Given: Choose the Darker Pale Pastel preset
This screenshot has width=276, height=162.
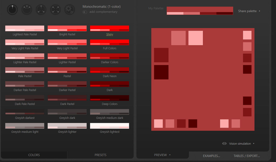Looking at the screenshot, I should [x=25, y=84].
